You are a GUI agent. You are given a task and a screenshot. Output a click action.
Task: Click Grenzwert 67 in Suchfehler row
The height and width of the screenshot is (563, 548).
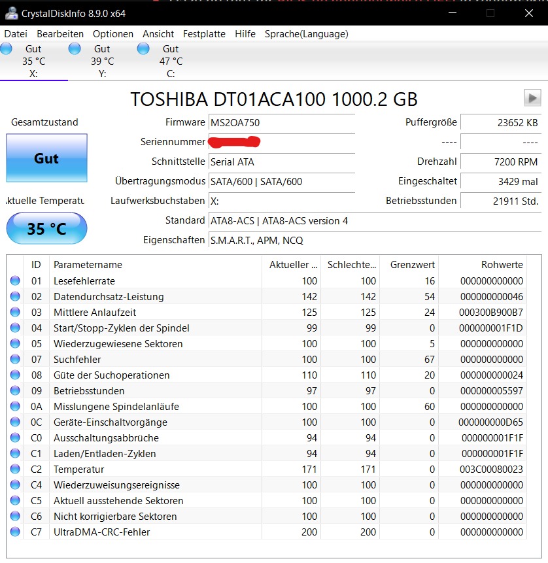(x=430, y=360)
